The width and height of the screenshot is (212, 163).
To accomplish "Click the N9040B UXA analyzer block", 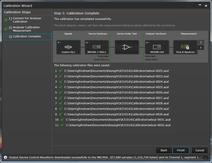I will pos(157,47).
